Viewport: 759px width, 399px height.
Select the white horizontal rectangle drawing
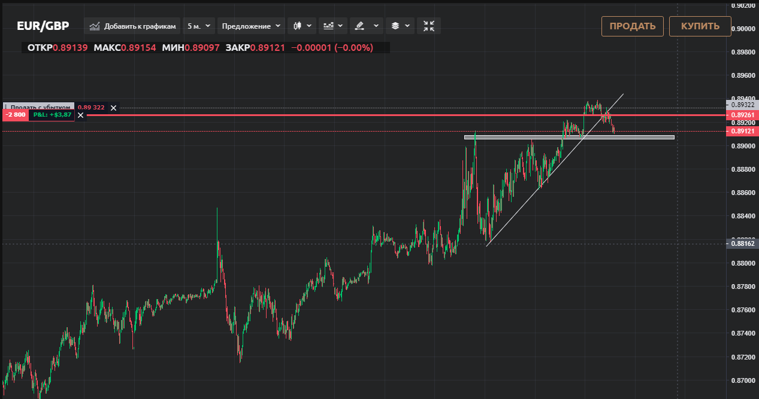pos(569,137)
